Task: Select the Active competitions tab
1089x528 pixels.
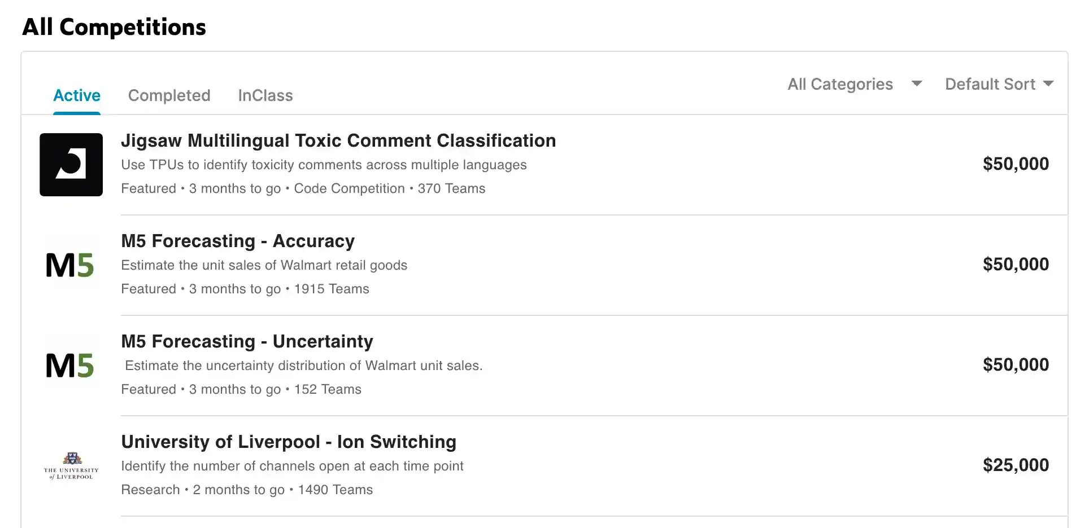Action: pos(76,95)
